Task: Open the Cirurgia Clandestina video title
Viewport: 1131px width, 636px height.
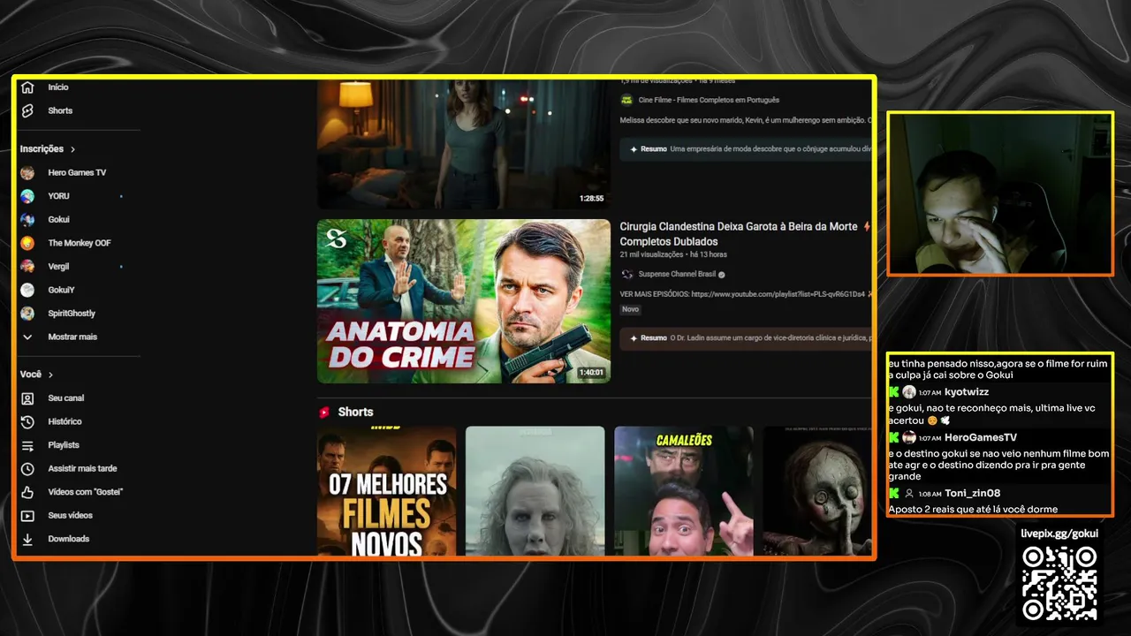Action: [745, 234]
